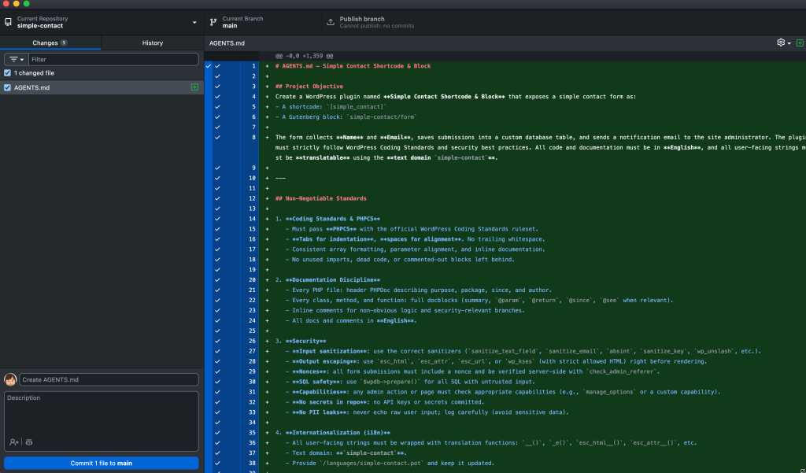Toggle selection checkmark for diff line 12
Viewport: 806px width, 473px height.
[x=217, y=198]
